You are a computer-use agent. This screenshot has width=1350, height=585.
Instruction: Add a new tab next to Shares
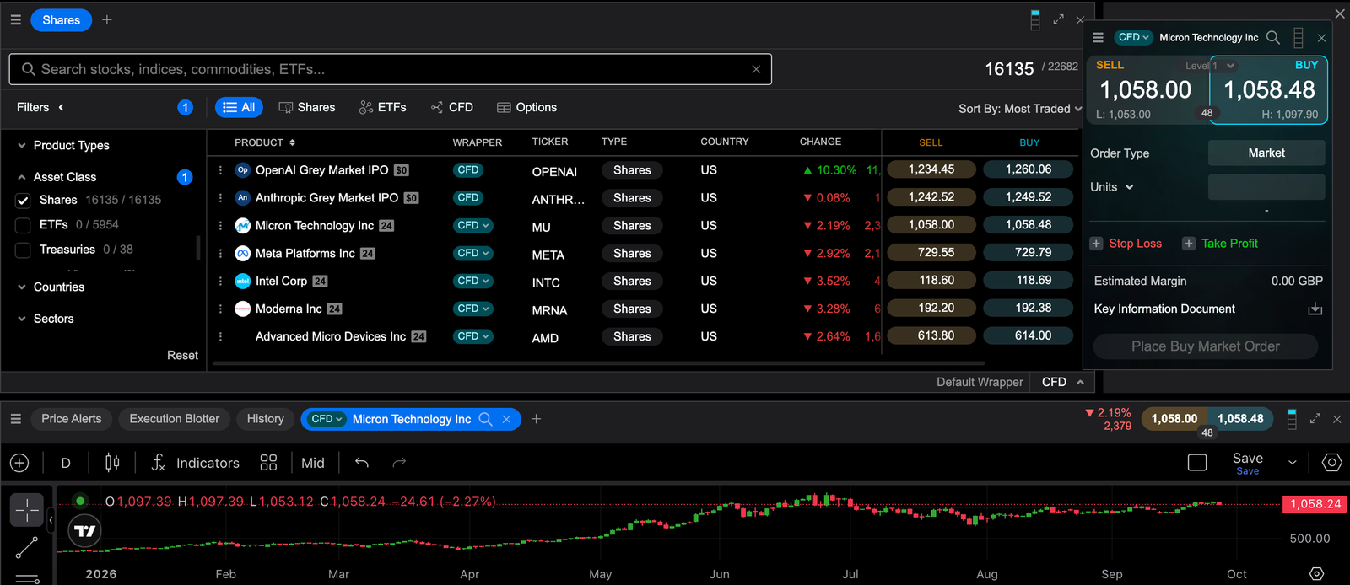click(x=107, y=19)
